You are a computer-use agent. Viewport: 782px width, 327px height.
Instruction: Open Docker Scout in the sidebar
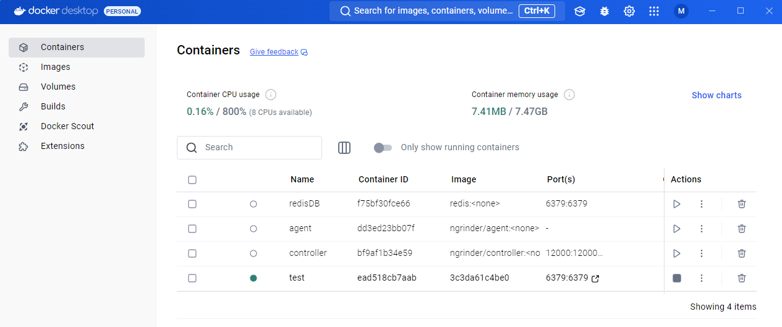point(77,127)
